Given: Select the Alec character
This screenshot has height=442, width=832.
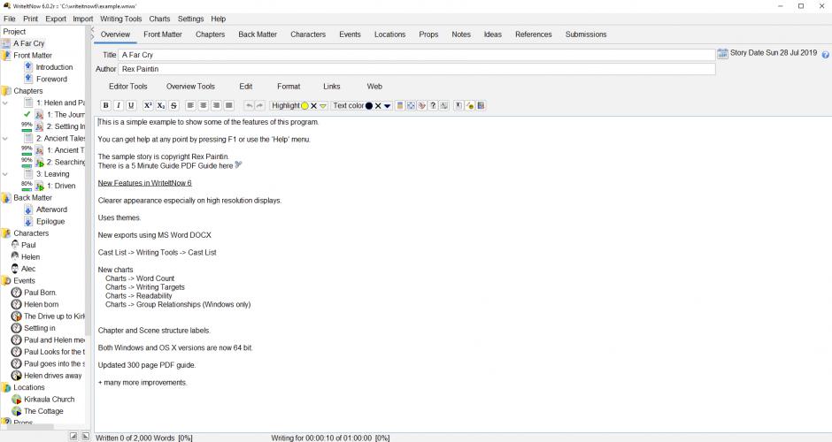Looking at the screenshot, I should pyautogui.click(x=28, y=269).
